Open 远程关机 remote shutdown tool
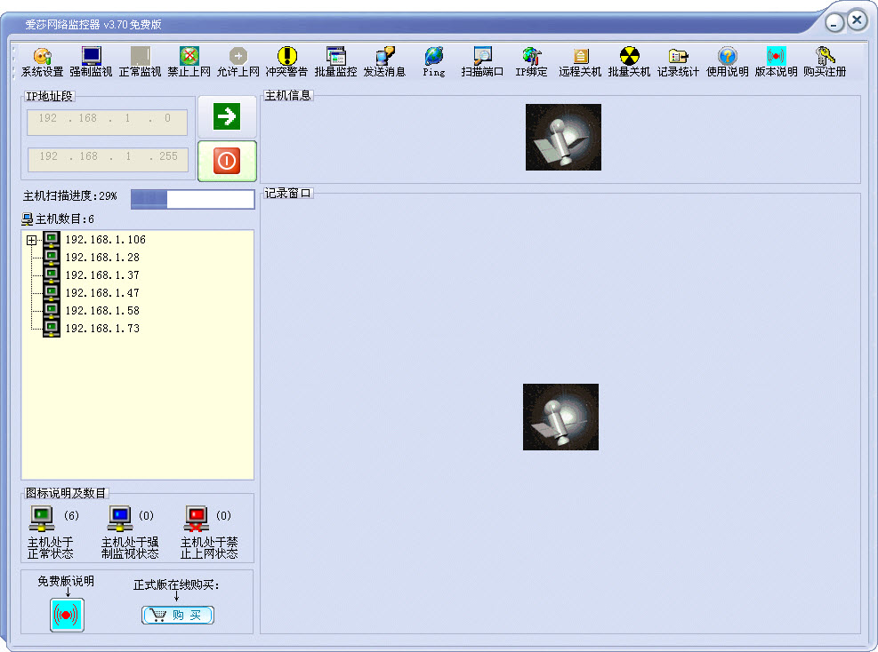 [580, 61]
